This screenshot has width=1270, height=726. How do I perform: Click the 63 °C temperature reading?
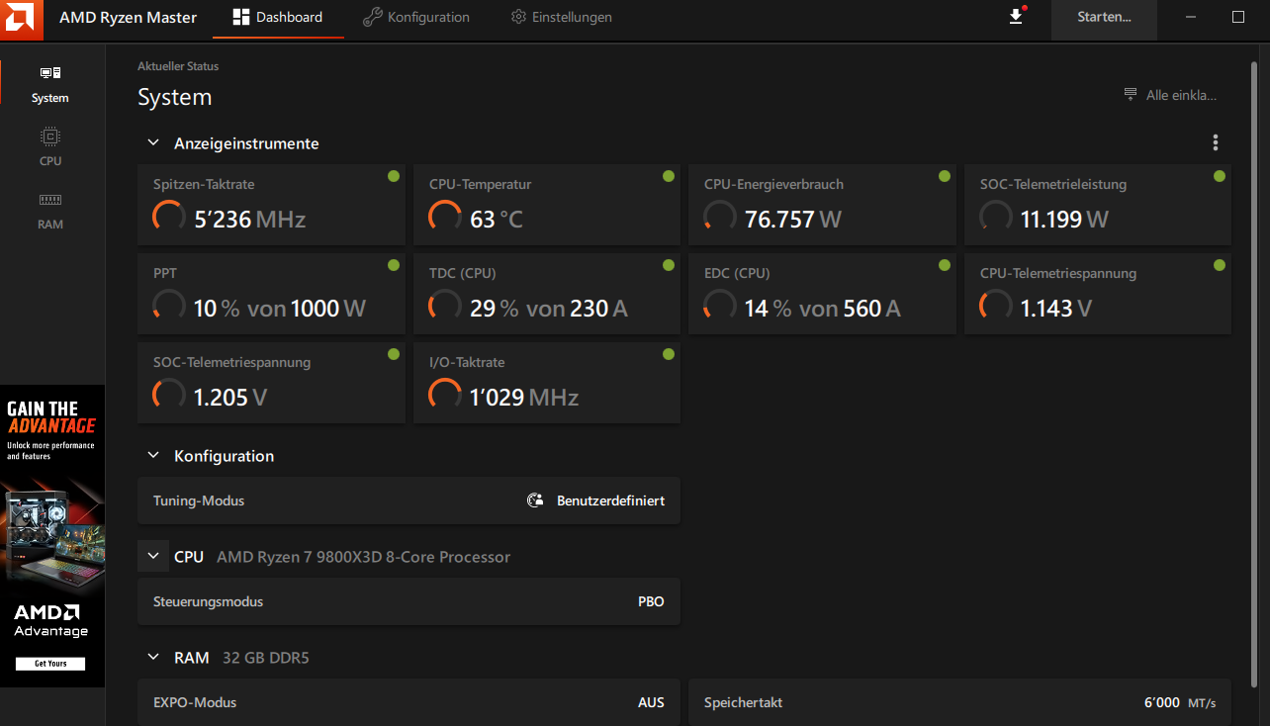[497, 219]
